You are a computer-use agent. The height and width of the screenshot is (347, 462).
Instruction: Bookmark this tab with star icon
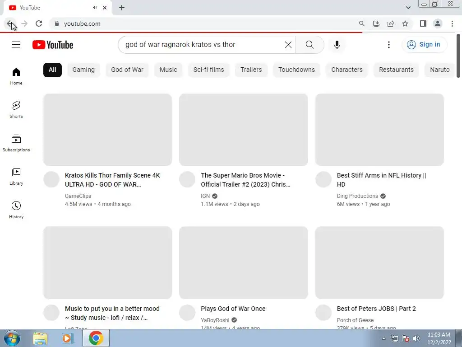click(405, 23)
